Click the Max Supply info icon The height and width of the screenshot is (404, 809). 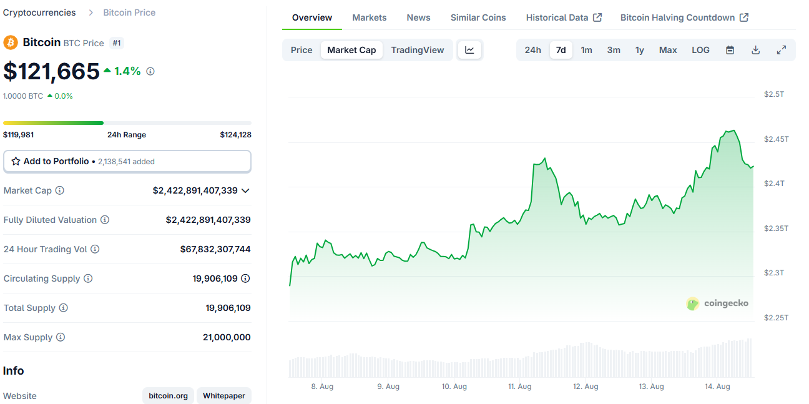tap(61, 337)
